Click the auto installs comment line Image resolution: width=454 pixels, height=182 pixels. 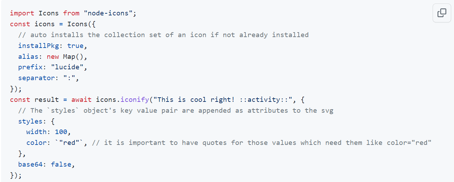coord(163,35)
